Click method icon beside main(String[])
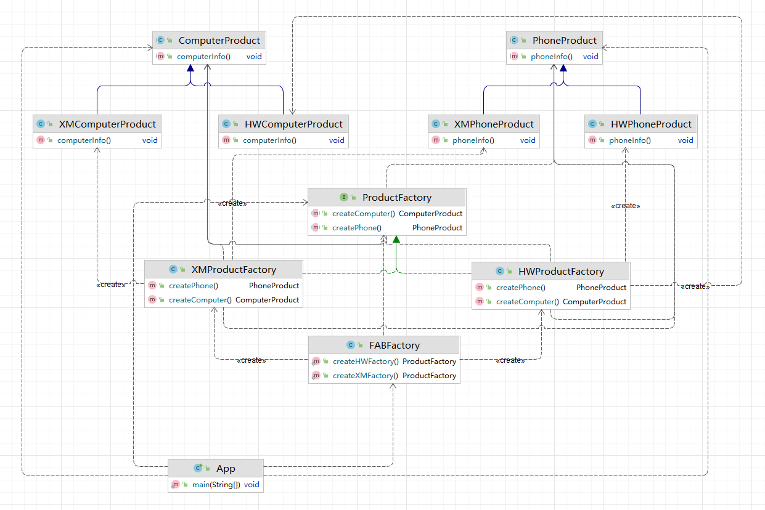Viewport: 765px width, 510px height. point(175,484)
